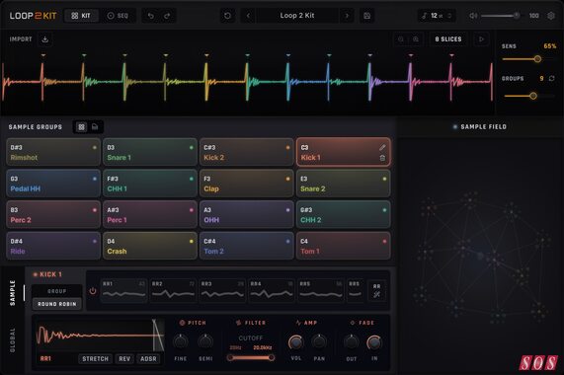
Task: Undo the last action
Action: [151, 16]
